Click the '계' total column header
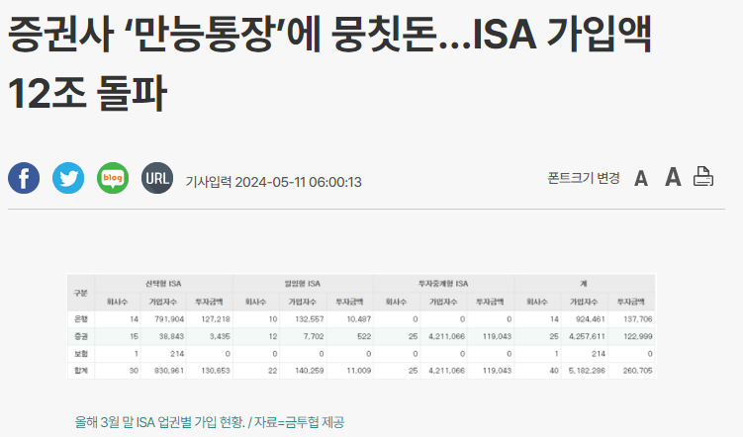 click(x=584, y=284)
